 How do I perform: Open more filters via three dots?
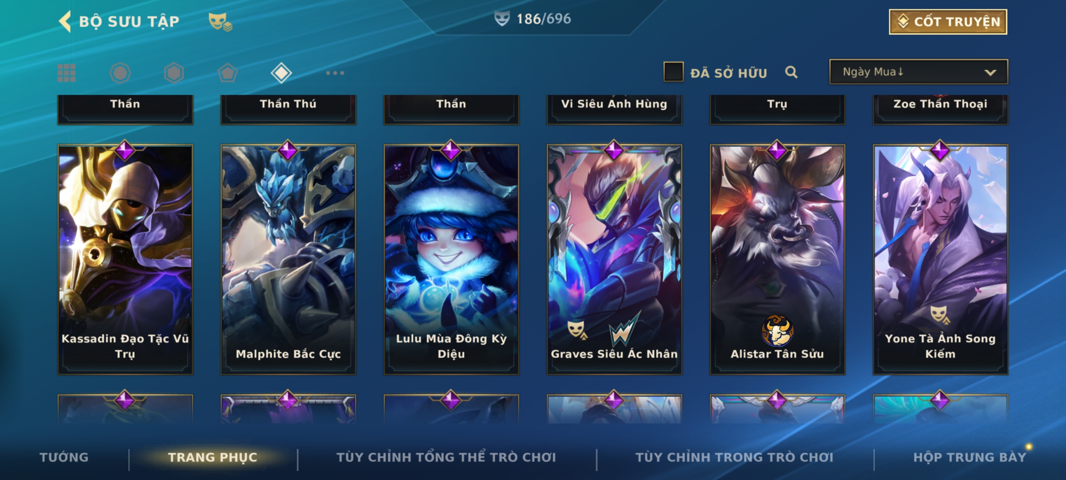[335, 73]
